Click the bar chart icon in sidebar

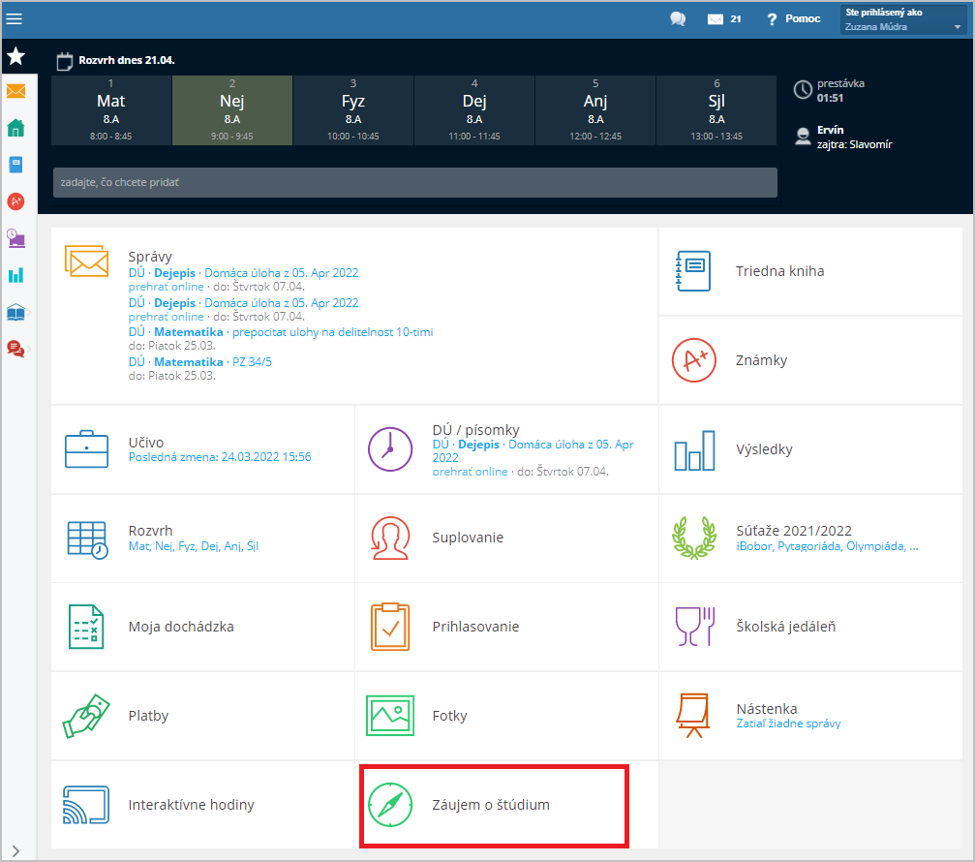(15, 275)
